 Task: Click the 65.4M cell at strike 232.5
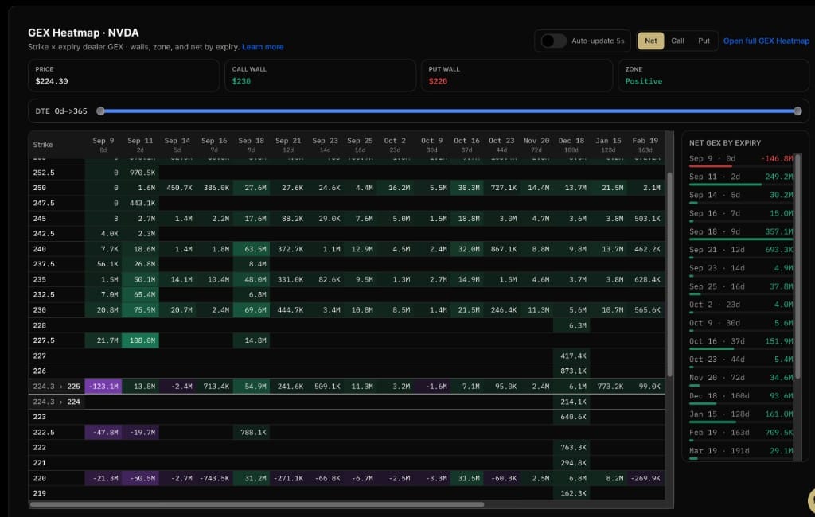(140, 294)
